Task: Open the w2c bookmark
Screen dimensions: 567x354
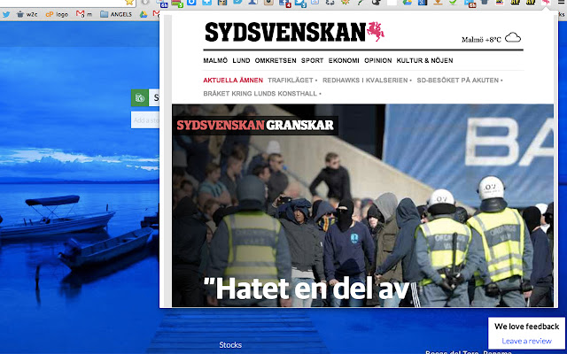Action: tap(27, 14)
